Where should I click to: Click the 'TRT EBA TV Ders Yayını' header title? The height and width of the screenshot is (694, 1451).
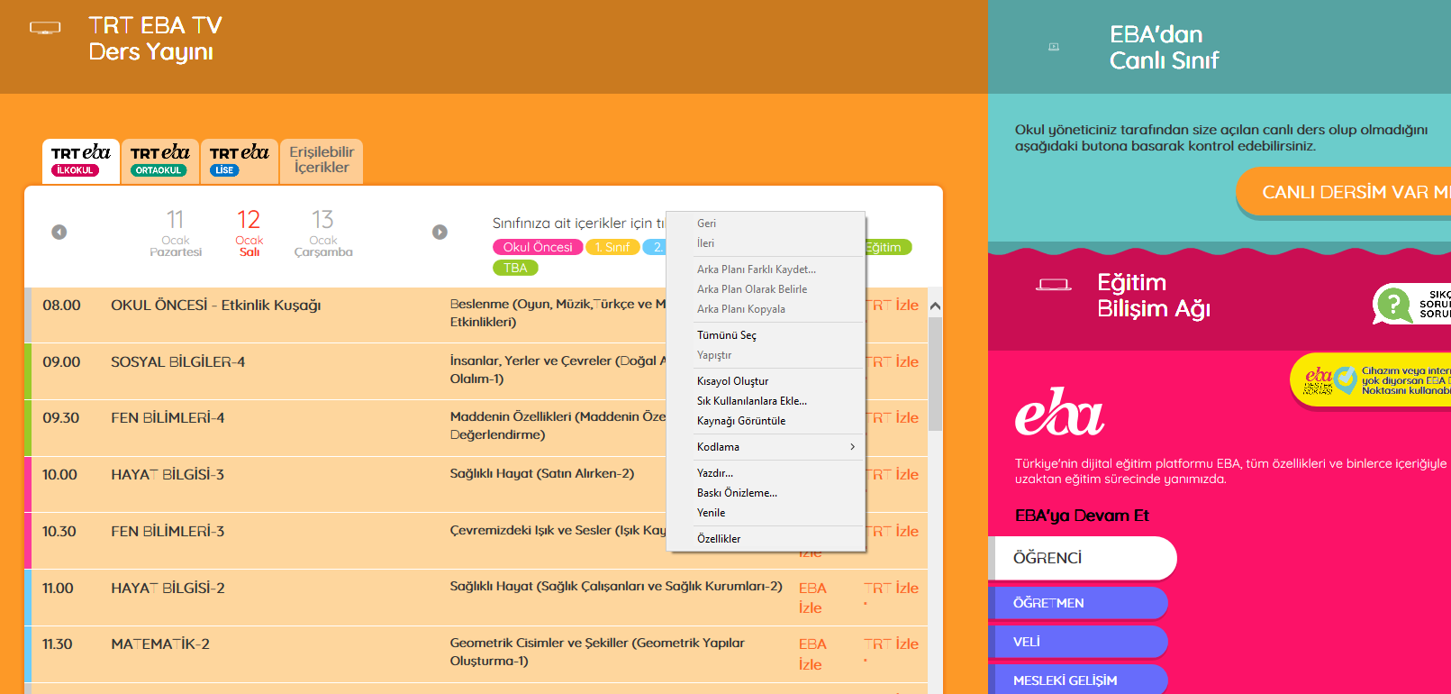pyautogui.click(x=155, y=39)
